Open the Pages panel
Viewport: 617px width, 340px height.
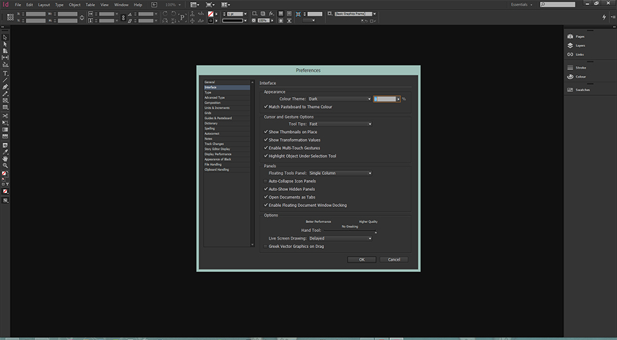576,37
